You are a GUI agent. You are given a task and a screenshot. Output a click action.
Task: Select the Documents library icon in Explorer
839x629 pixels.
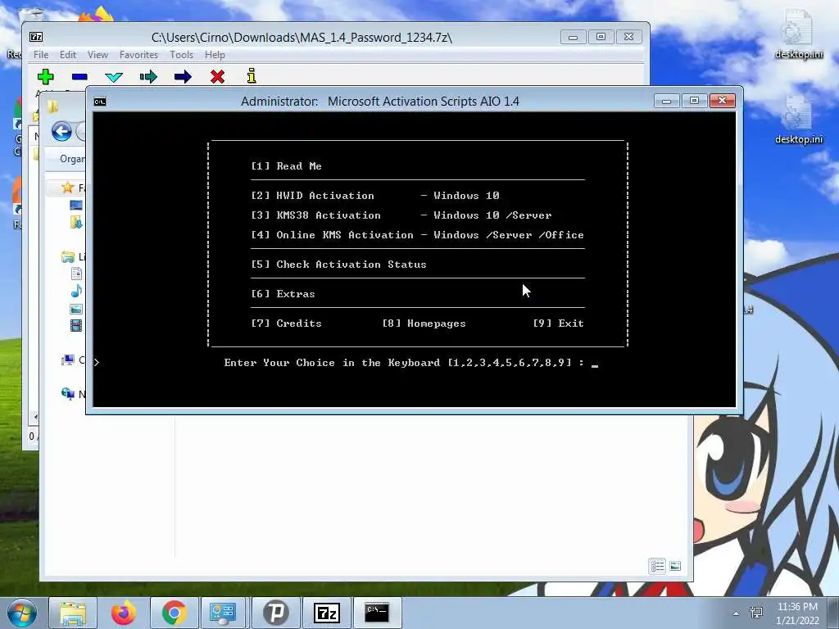click(x=76, y=274)
